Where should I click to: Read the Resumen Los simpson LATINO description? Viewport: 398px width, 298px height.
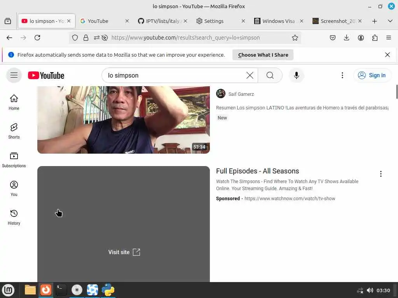coord(302,108)
